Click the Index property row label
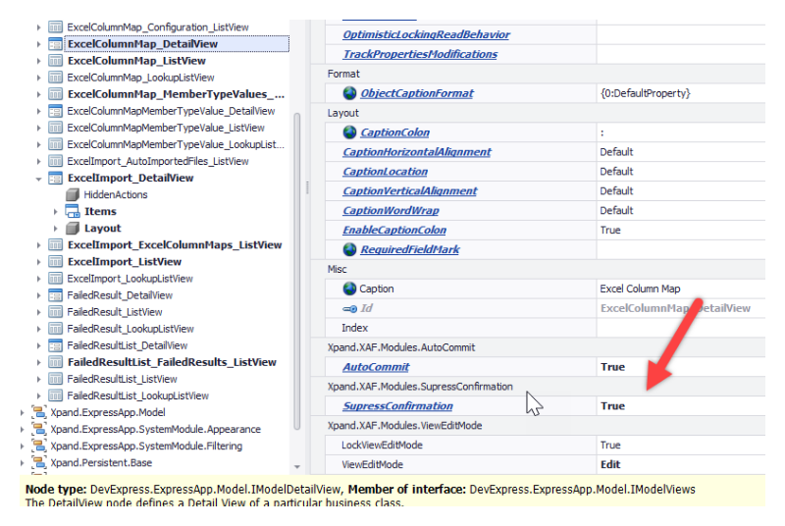The width and height of the screenshot is (785, 526). click(x=354, y=328)
